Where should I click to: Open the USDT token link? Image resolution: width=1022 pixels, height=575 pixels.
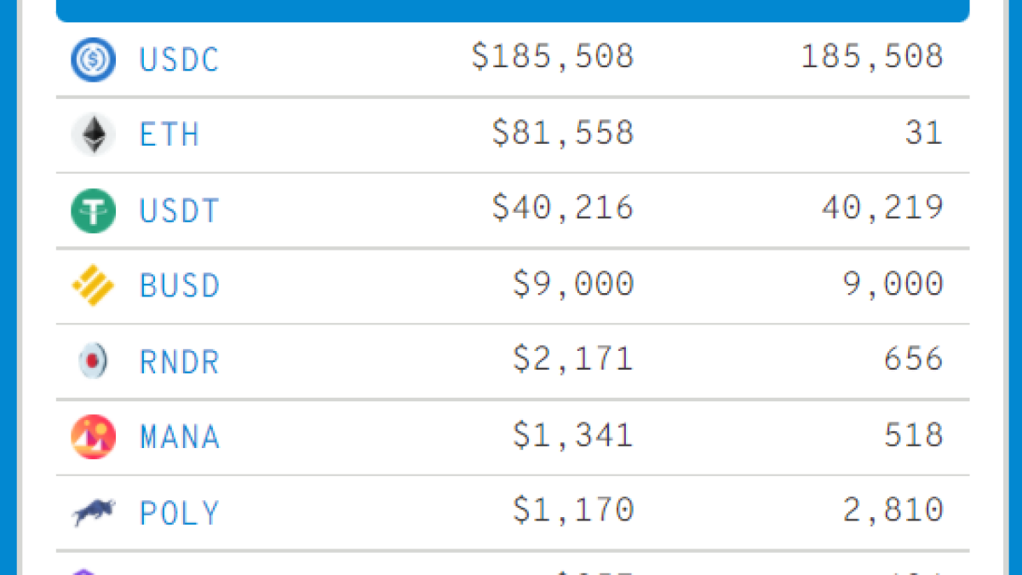click(179, 210)
